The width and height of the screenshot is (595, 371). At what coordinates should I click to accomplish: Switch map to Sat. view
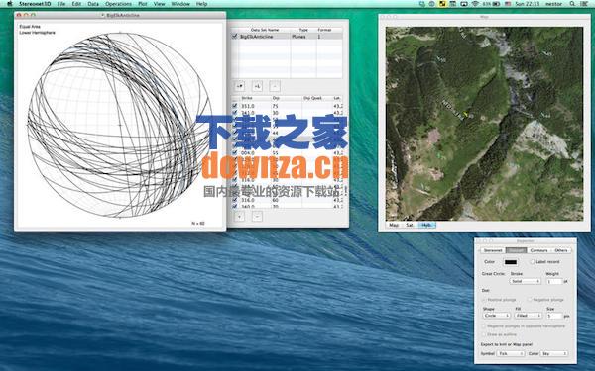pyautogui.click(x=410, y=225)
